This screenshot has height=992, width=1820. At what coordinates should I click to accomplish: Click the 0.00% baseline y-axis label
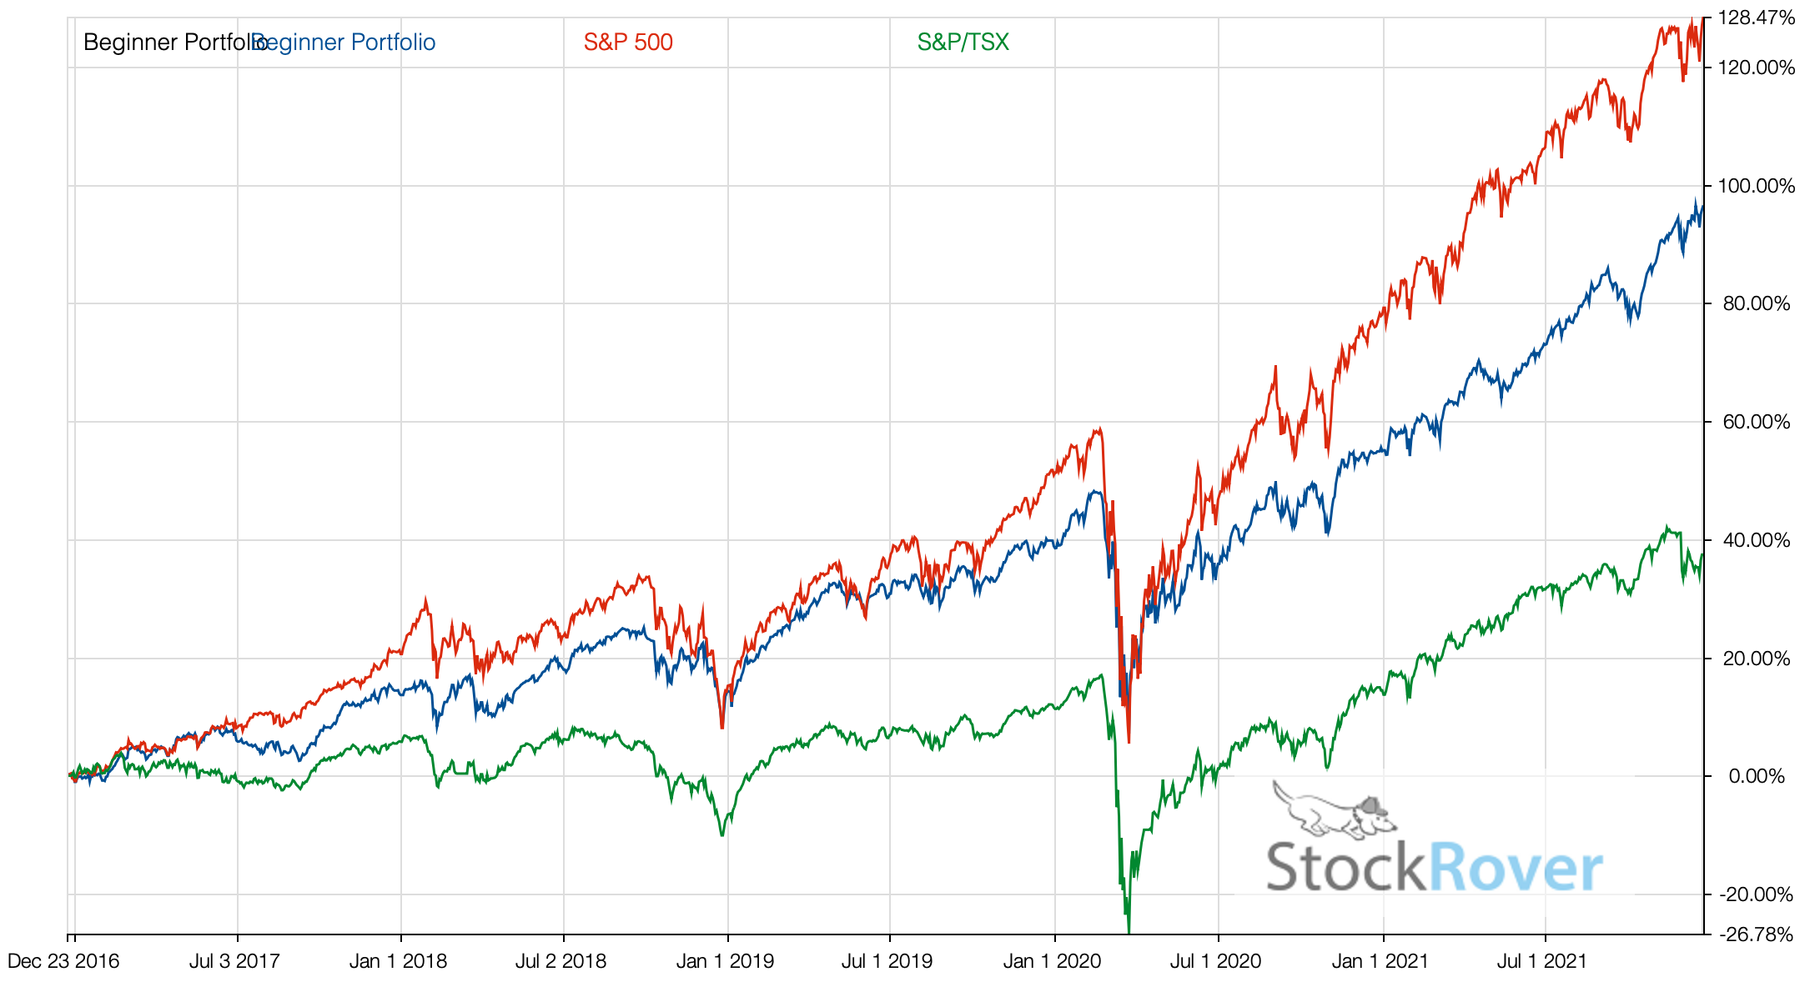click(x=1757, y=777)
